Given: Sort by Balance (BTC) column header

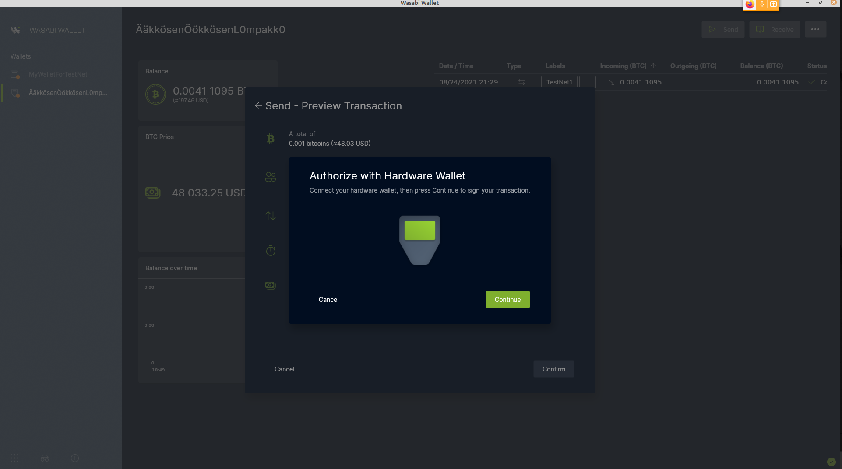Looking at the screenshot, I should (x=761, y=66).
